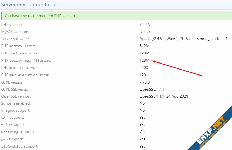Image resolution: width=232 pixels, height=150 pixels.
Task: Click the upload_max_filesize value 128M
Action: click(144, 60)
